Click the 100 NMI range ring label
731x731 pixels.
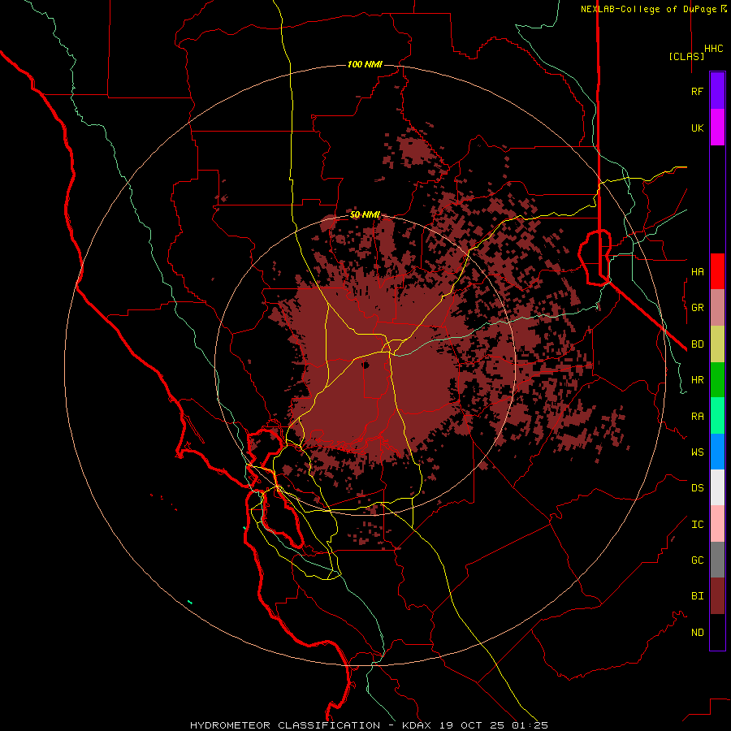pos(365,64)
